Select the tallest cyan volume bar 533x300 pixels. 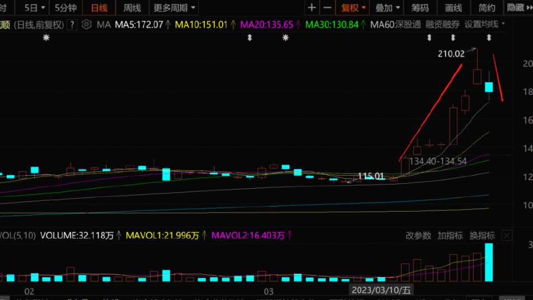[x=489, y=262]
